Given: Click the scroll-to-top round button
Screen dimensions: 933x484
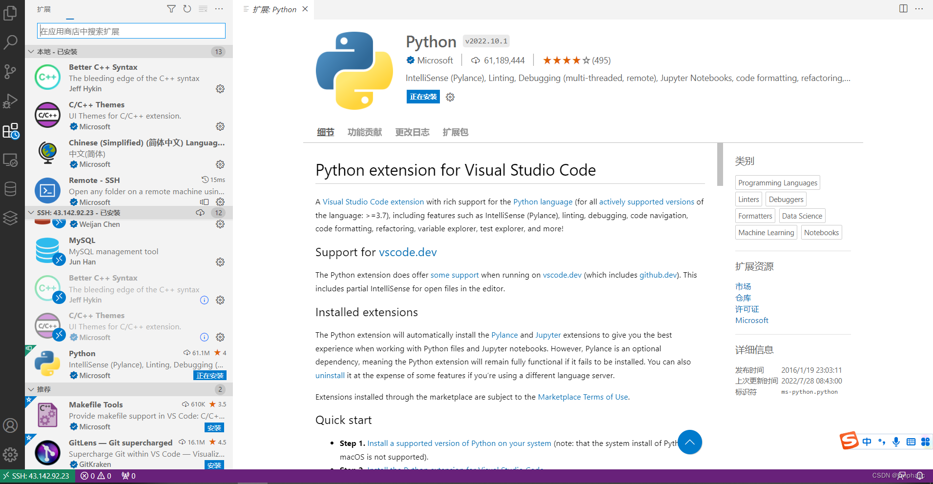Looking at the screenshot, I should 689,442.
